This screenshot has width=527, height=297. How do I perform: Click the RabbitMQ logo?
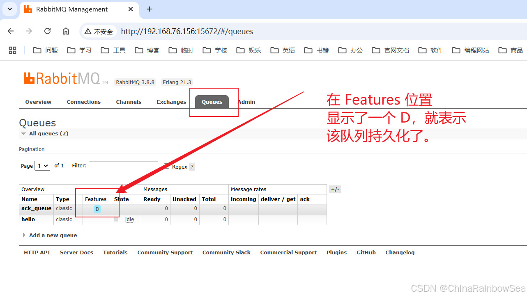coord(66,78)
